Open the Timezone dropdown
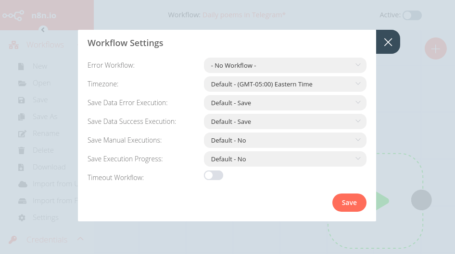455x254 pixels. pos(285,84)
